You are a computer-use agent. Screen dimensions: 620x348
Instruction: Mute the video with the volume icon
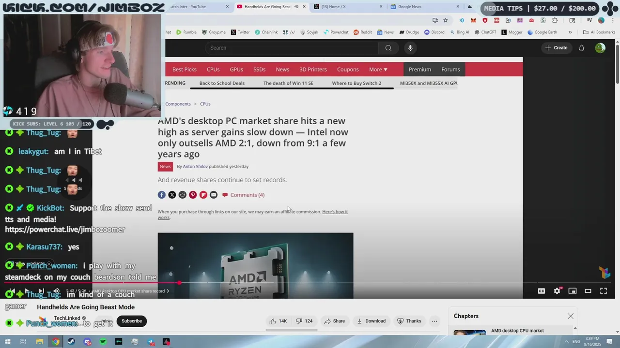click(x=56, y=291)
